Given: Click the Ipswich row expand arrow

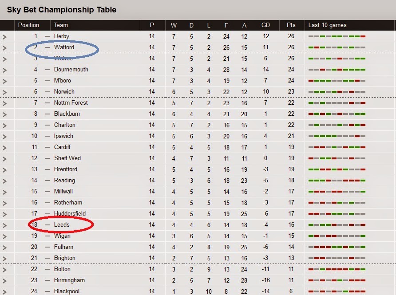Looking at the screenshot, I should 5,137.
